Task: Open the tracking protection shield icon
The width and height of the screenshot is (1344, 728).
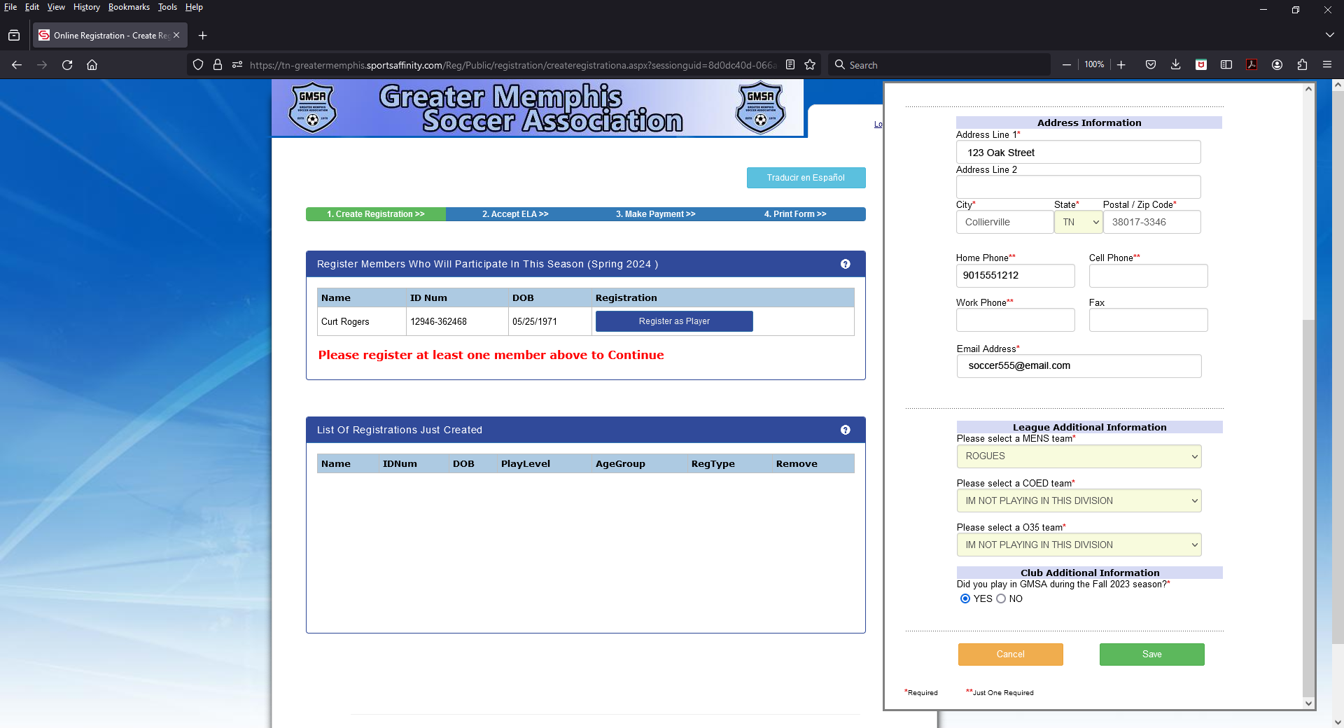Action: pos(198,64)
